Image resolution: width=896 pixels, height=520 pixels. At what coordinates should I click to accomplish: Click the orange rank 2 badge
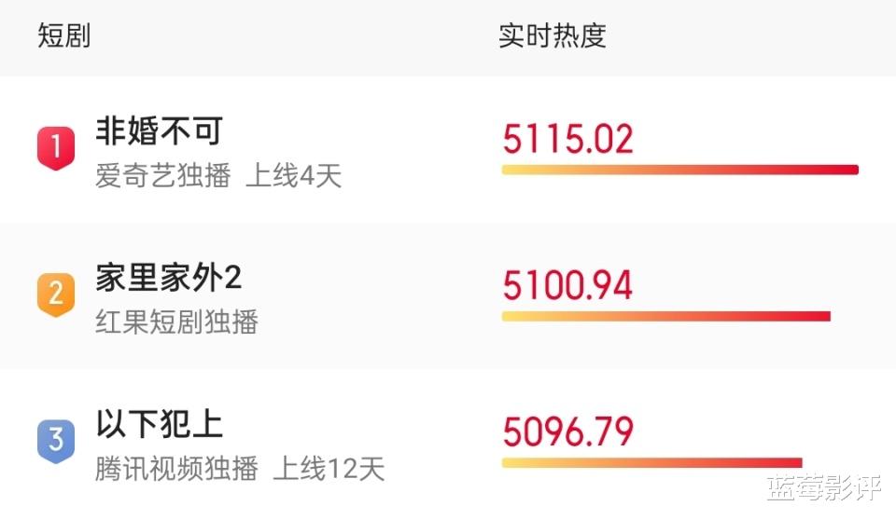[x=56, y=294]
